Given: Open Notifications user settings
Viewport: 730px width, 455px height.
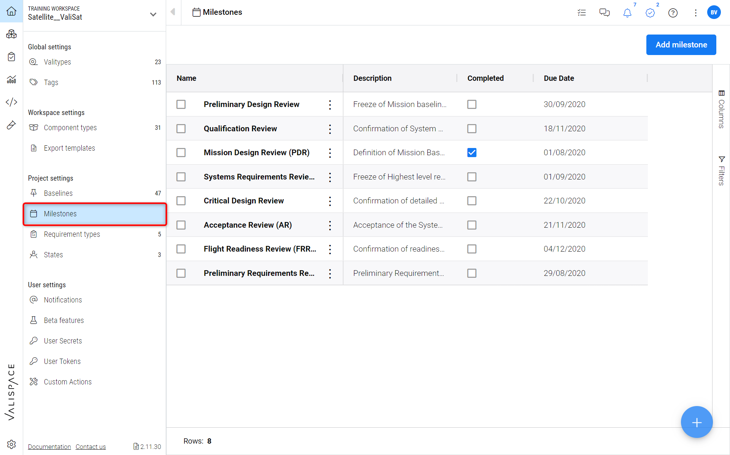Looking at the screenshot, I should [95, 300].
